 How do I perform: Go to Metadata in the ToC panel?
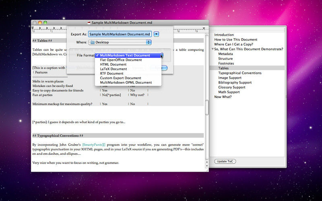(x=225, y=54)
